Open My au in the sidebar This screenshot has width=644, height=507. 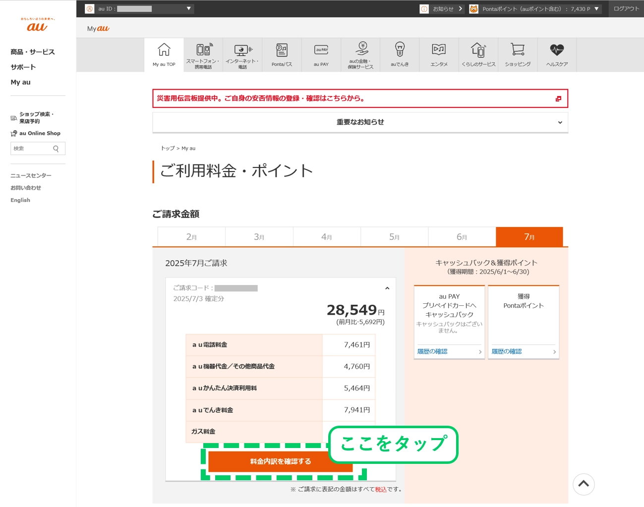[21, 82]
